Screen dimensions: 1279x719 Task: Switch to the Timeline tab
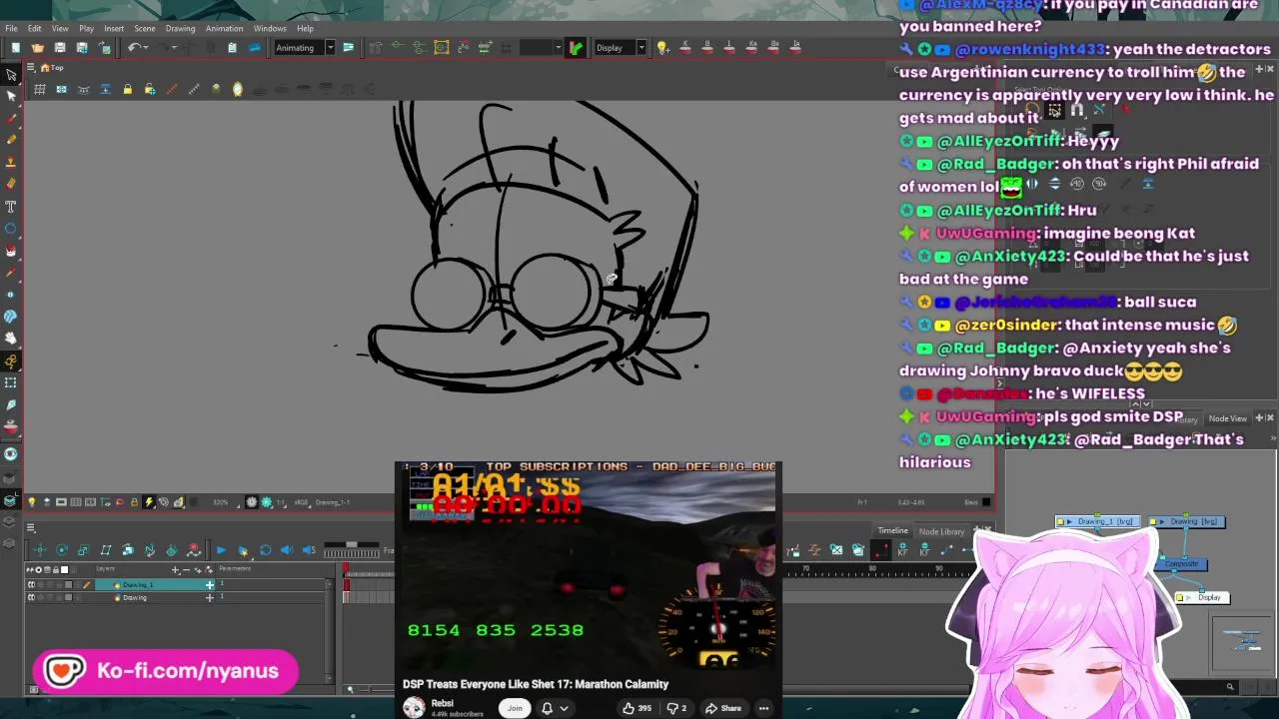tap(892, 531)
